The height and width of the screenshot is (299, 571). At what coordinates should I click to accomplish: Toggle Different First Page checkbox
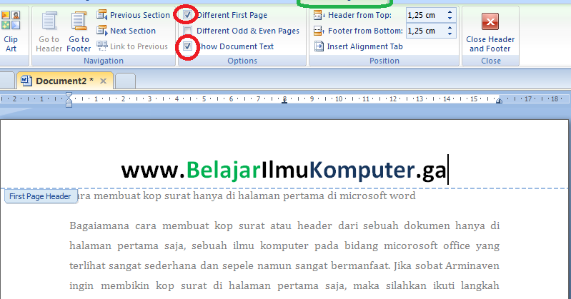[187, 15]
